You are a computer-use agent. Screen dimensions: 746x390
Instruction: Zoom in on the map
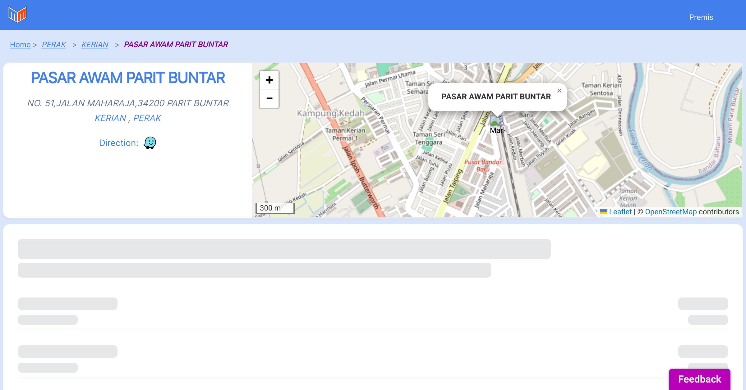tap(269, 80)
